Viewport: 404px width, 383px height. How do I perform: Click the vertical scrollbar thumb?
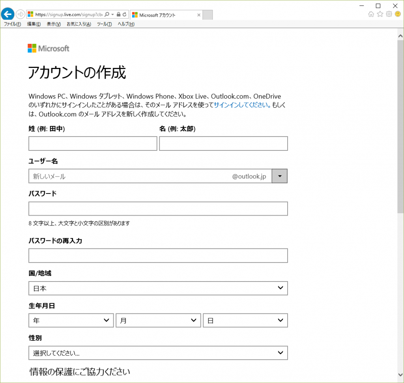(400, 126)
